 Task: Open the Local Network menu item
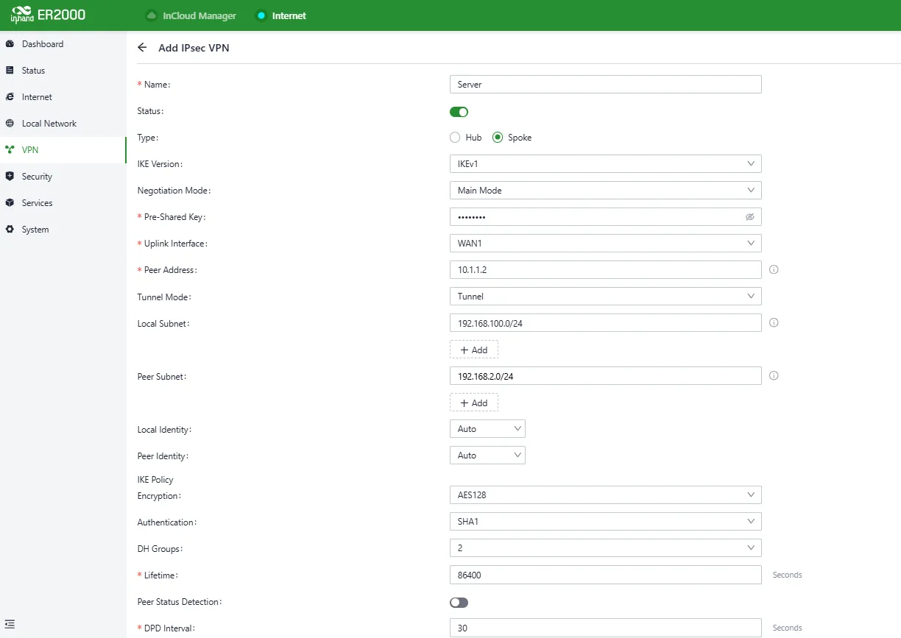63,124
